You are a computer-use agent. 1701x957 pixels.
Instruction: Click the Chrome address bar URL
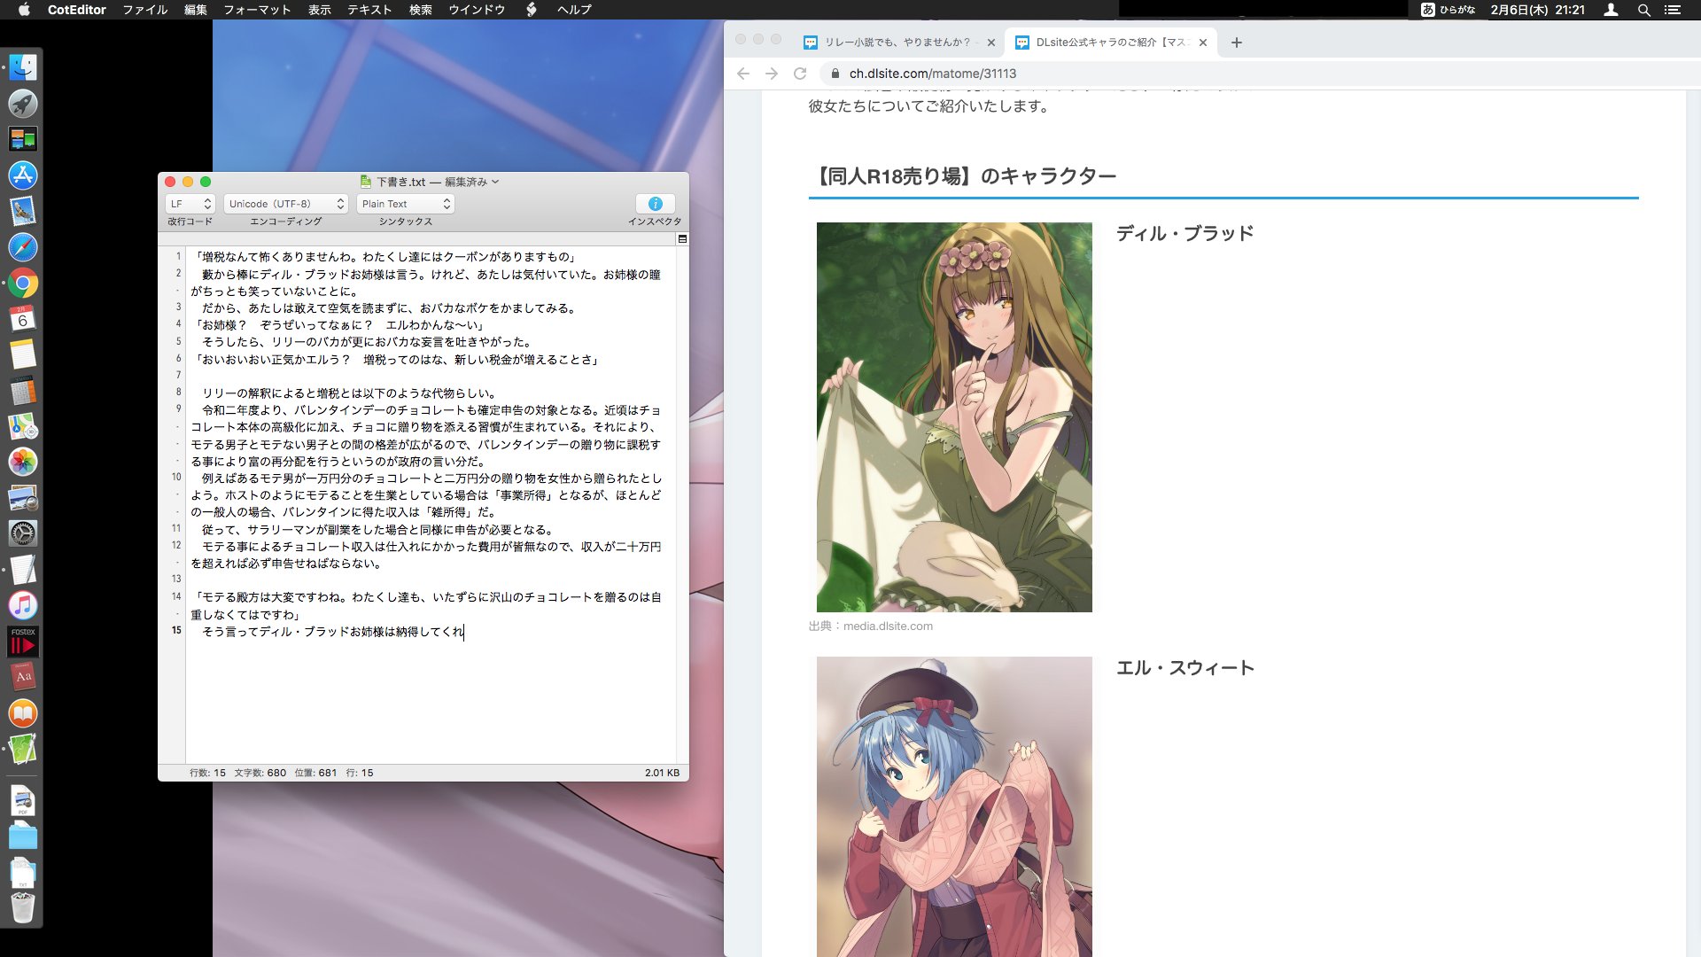click(933, 74)
